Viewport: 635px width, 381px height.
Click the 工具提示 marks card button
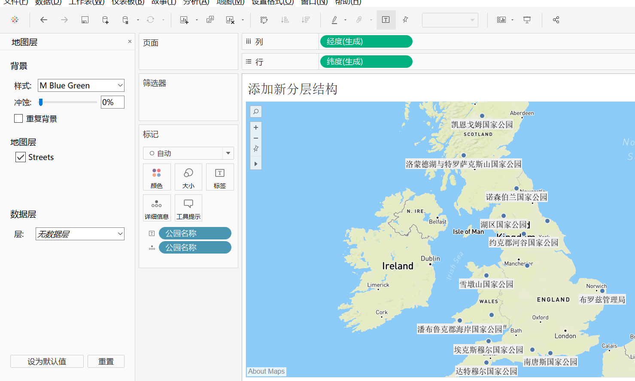tap(188, 208)
